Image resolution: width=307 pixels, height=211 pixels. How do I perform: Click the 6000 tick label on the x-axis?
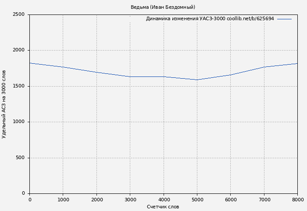[x=231, y=200]
